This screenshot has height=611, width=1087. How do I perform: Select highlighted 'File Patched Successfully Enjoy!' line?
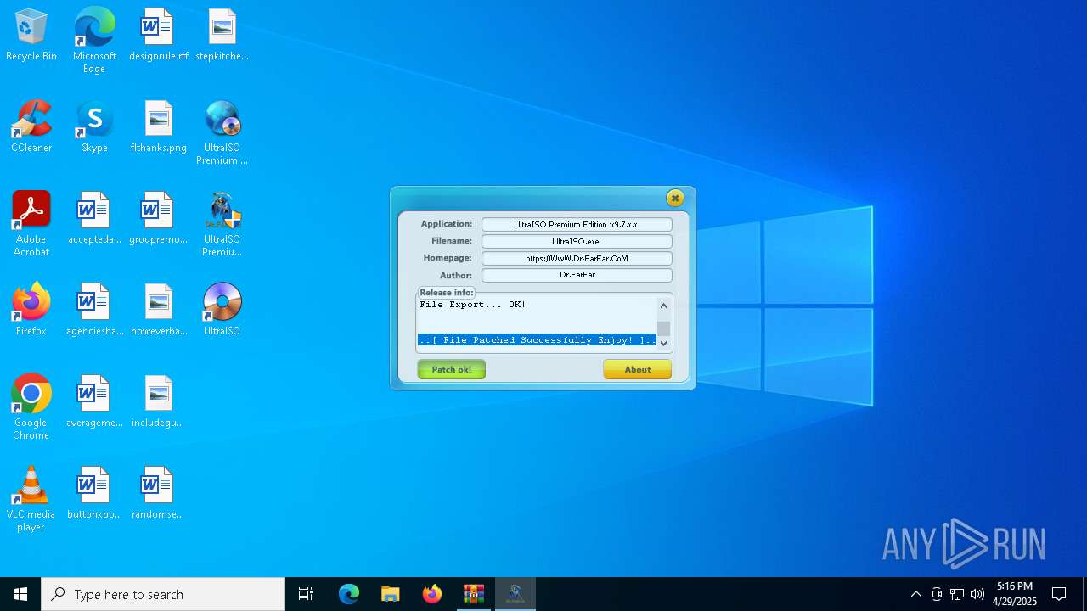pyautogui.click(x=537, y=340)
